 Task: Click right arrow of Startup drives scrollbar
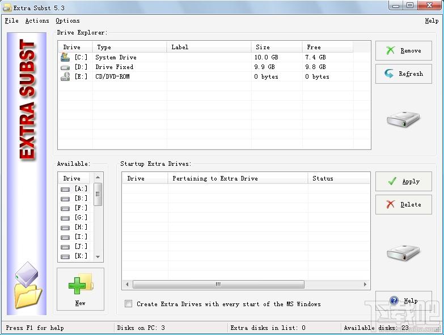[365, 284]
